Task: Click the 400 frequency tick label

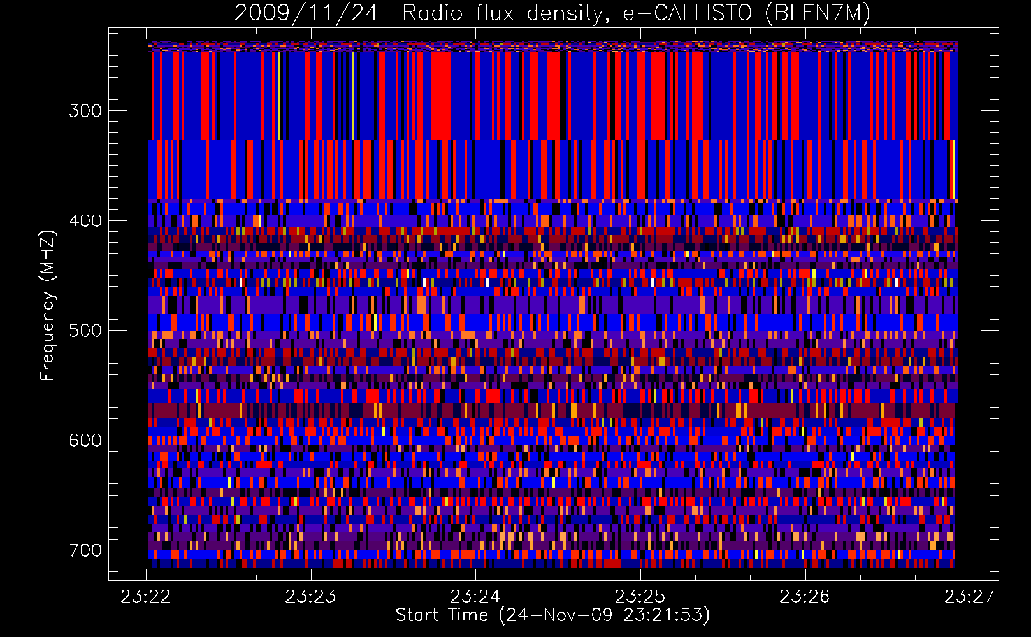Action: coord(85,220)
